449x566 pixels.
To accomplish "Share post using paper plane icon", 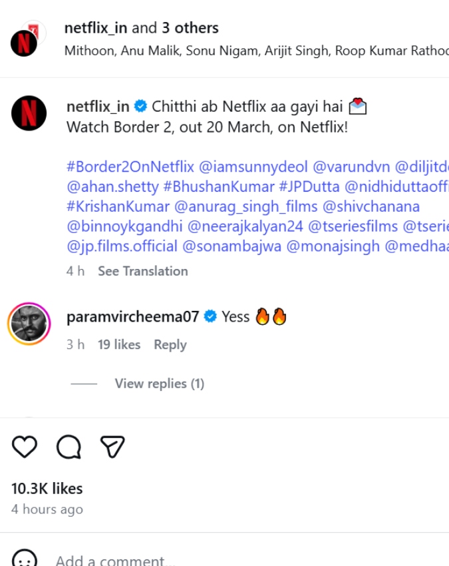I will [x=112, y=447].
